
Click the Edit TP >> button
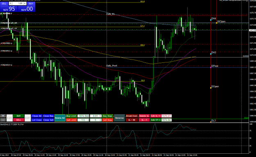pos(156,120)
